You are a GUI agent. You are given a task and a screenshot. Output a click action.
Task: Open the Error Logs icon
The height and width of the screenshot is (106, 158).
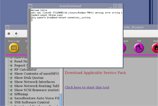(14, 47)
